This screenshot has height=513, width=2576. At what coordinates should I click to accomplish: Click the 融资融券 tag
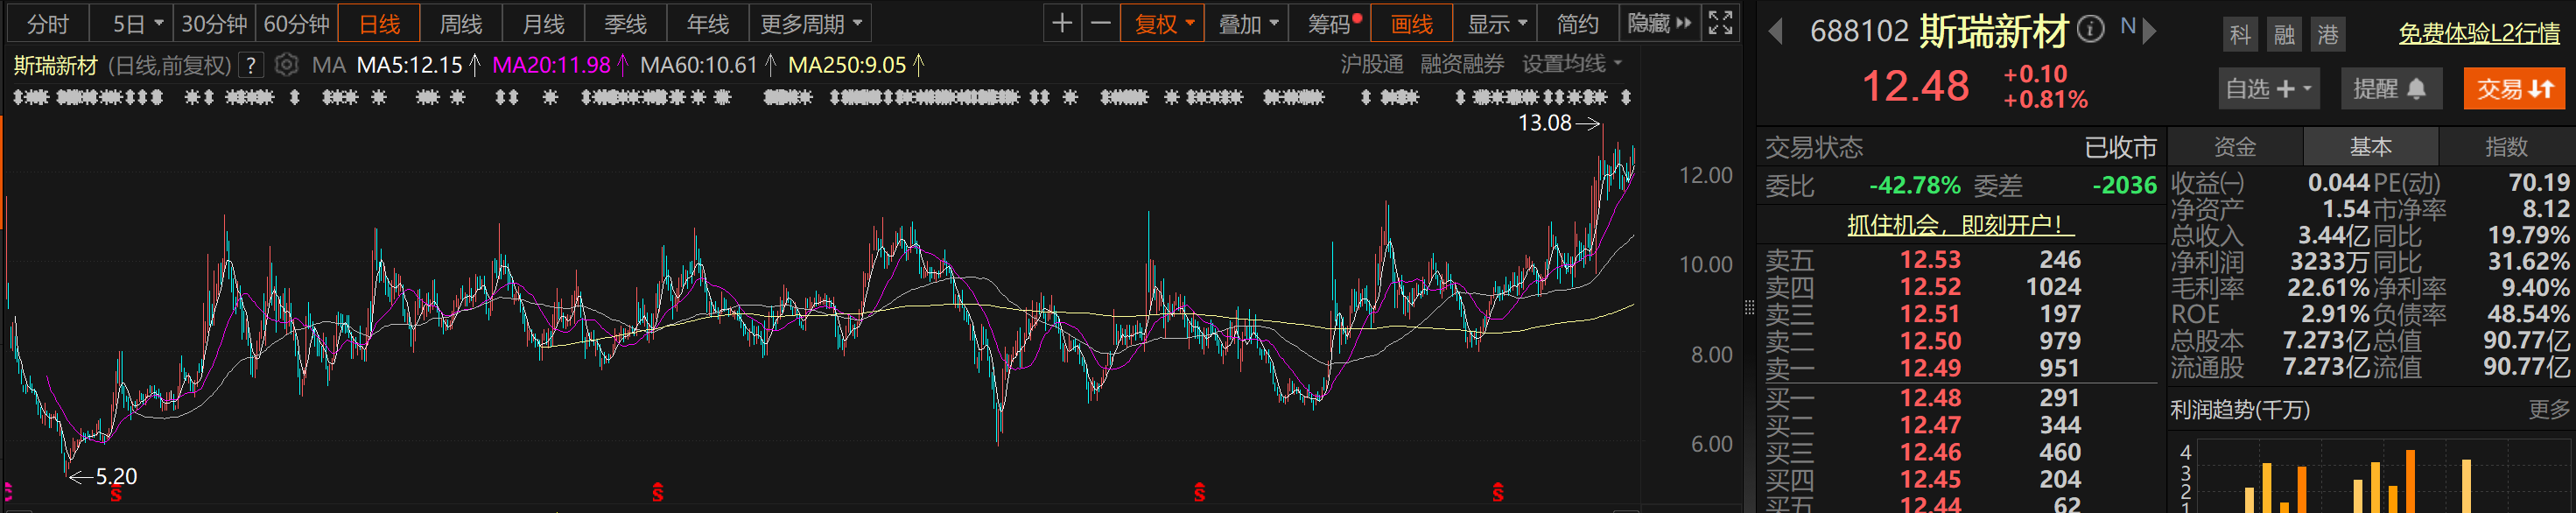pos(1462,64)
